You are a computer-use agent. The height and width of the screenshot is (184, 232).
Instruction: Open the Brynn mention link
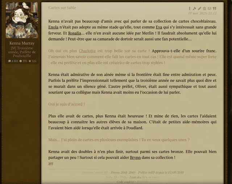[135, 158]
